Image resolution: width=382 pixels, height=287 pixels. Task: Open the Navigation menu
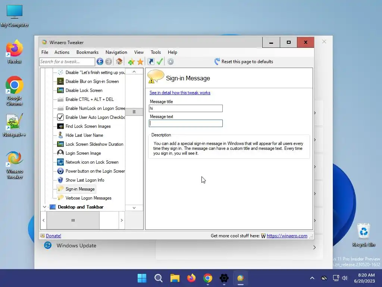click(116, 52)
